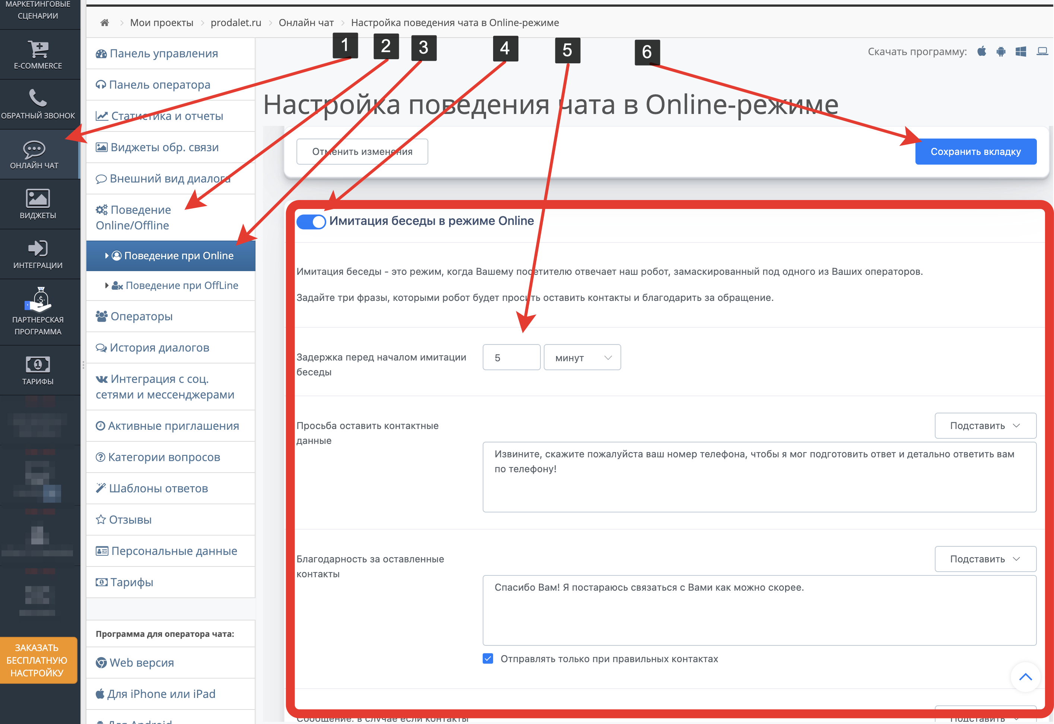
Task: Open the Widgets image icon in dark sidebar
Action: pos(38,198)
